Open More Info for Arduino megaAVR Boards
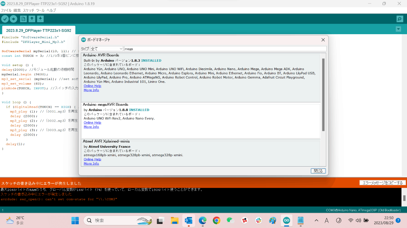407x228 pixels. point(91,127)
